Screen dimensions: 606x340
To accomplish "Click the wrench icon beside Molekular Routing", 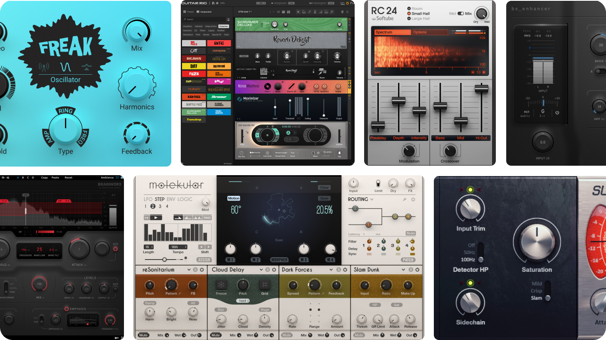I will [x=405, y=200].
